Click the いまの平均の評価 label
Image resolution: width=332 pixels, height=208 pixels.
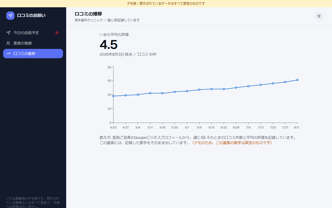[x=114, y=35]
